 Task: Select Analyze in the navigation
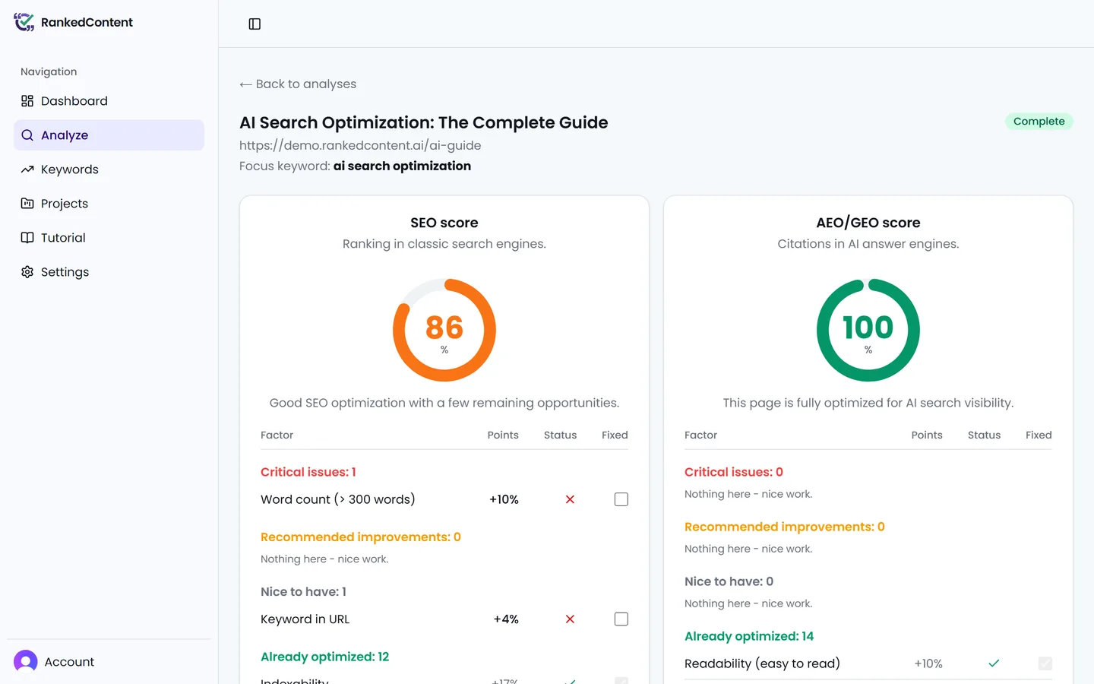[109, 135]
